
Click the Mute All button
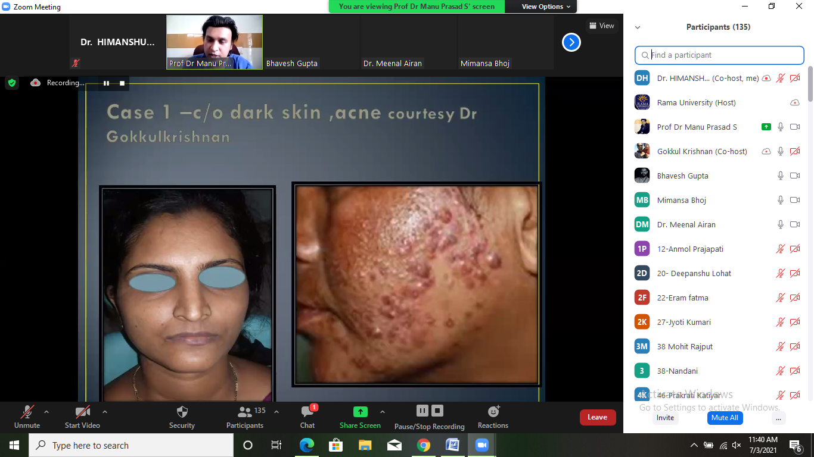tap(725, 418)
